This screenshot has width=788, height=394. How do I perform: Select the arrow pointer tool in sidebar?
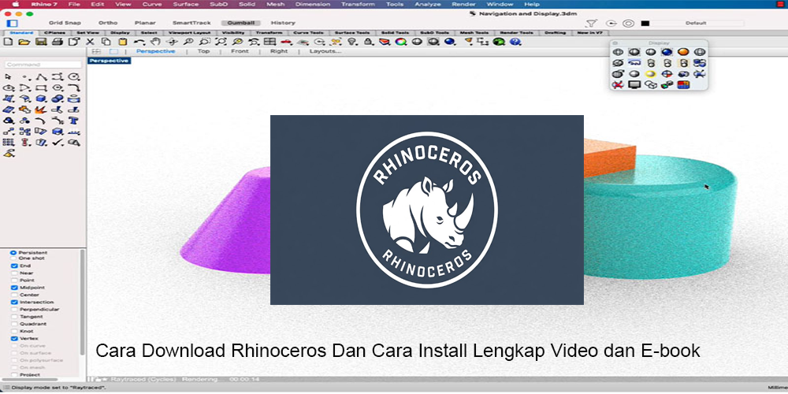pyautogui.click(x=8, y=77)
